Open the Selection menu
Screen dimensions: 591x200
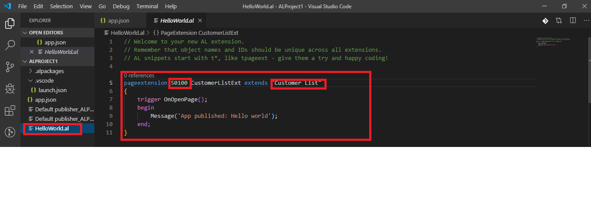point(61,7)
